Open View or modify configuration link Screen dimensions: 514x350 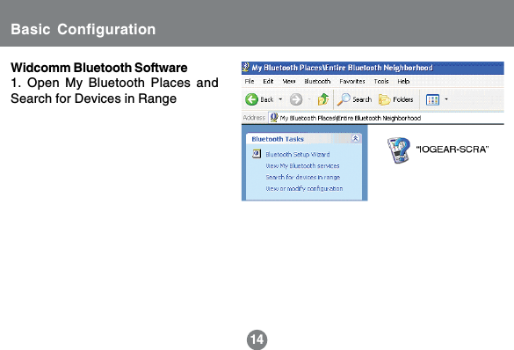[304, 188]
